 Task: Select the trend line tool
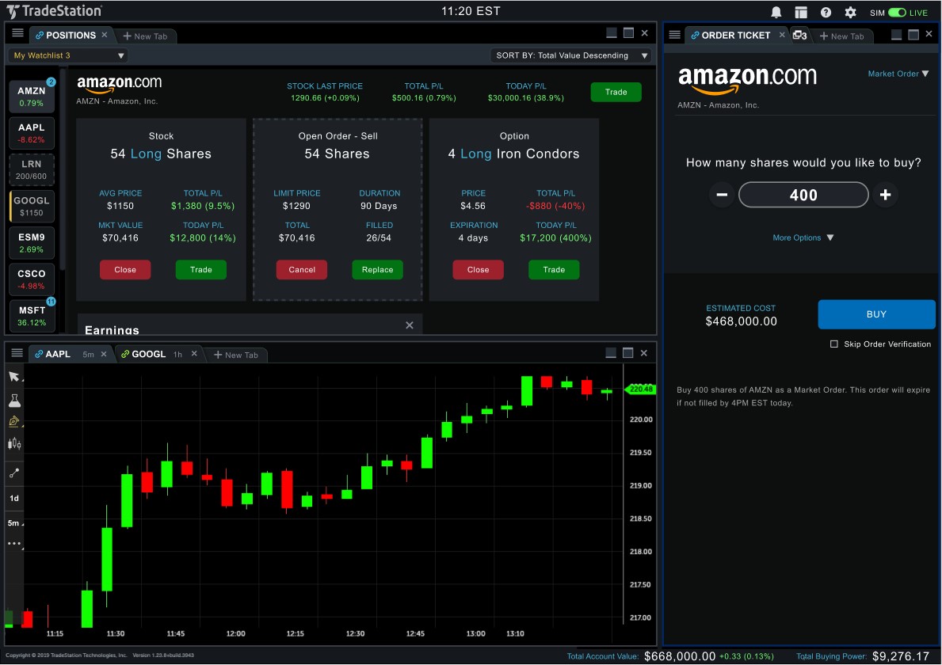point(14,473)
